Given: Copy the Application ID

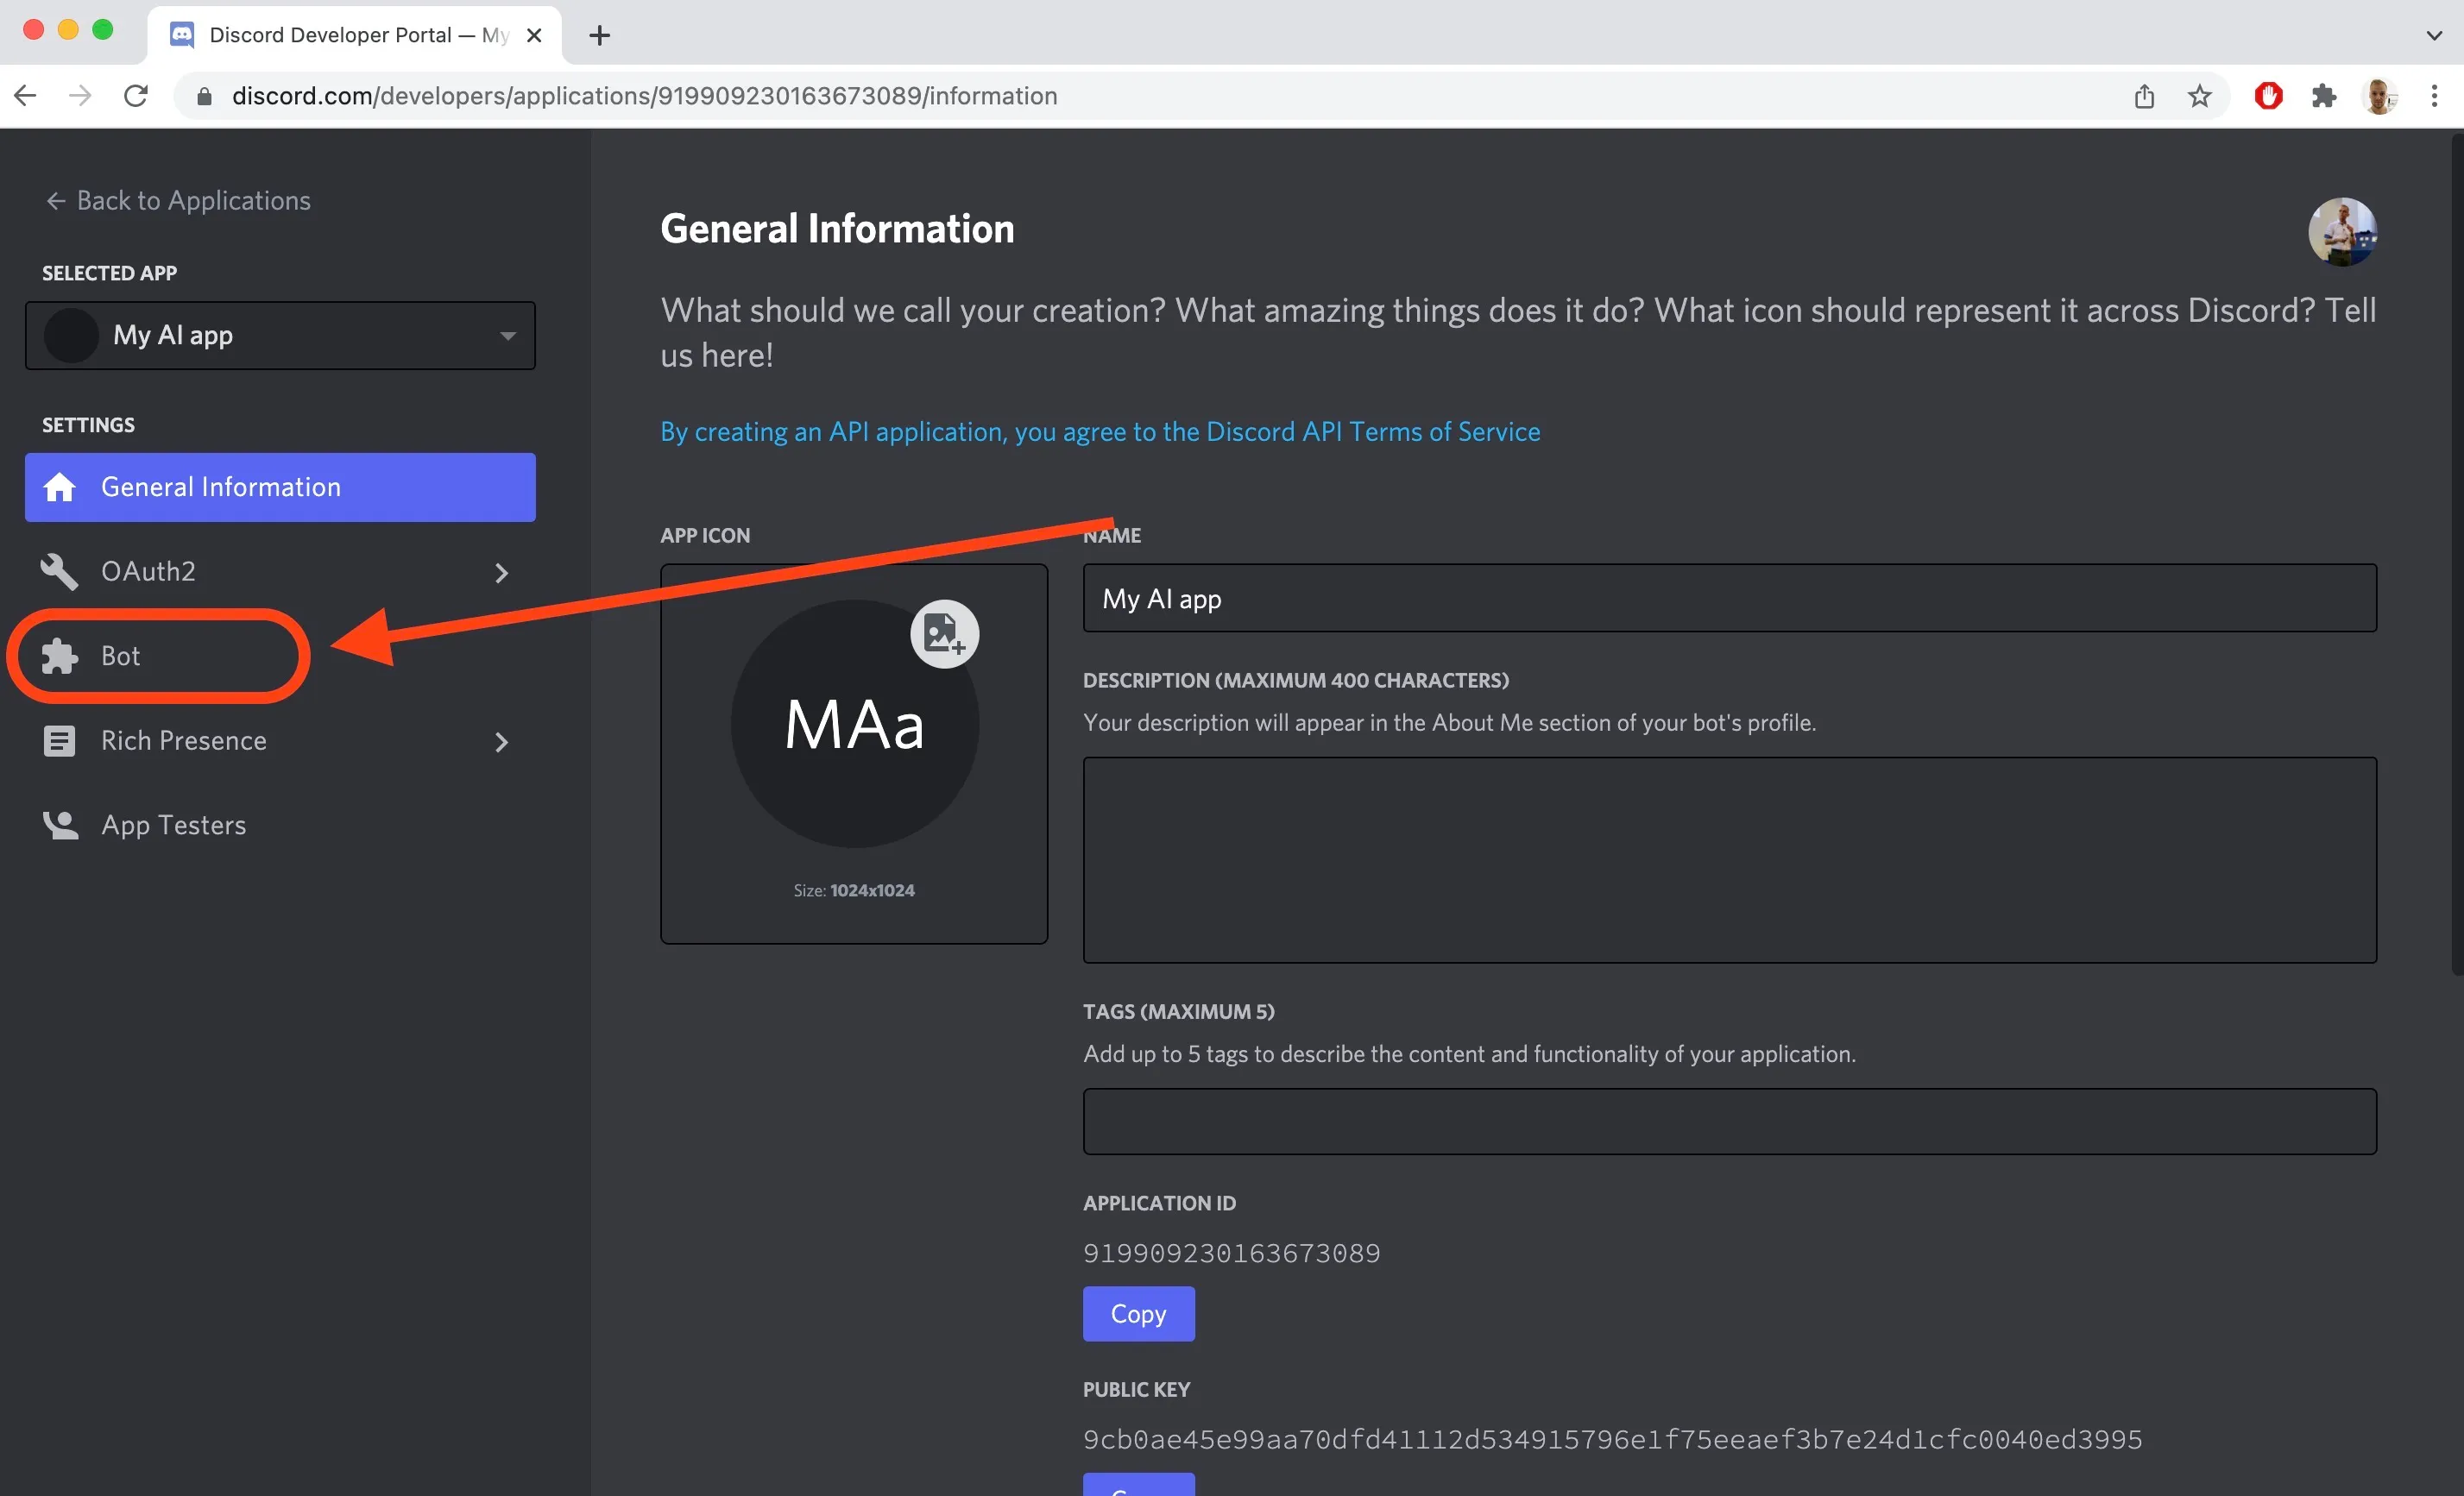Looking at the screenshot, I should (x=1138, y=1314).
